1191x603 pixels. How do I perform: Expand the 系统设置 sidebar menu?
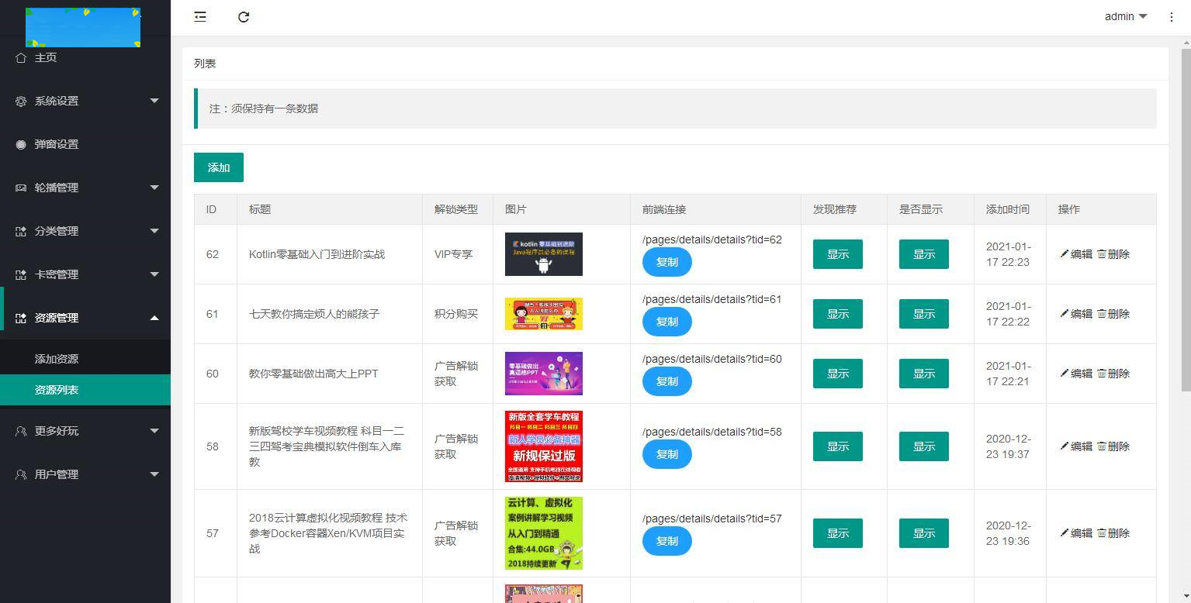(x=85, y=101)
